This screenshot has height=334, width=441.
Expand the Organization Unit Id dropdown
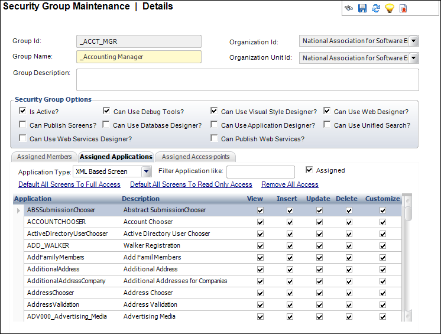[x=413, y=58]
